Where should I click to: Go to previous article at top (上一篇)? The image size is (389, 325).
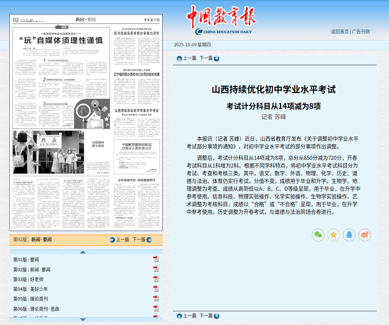[187, 58]
